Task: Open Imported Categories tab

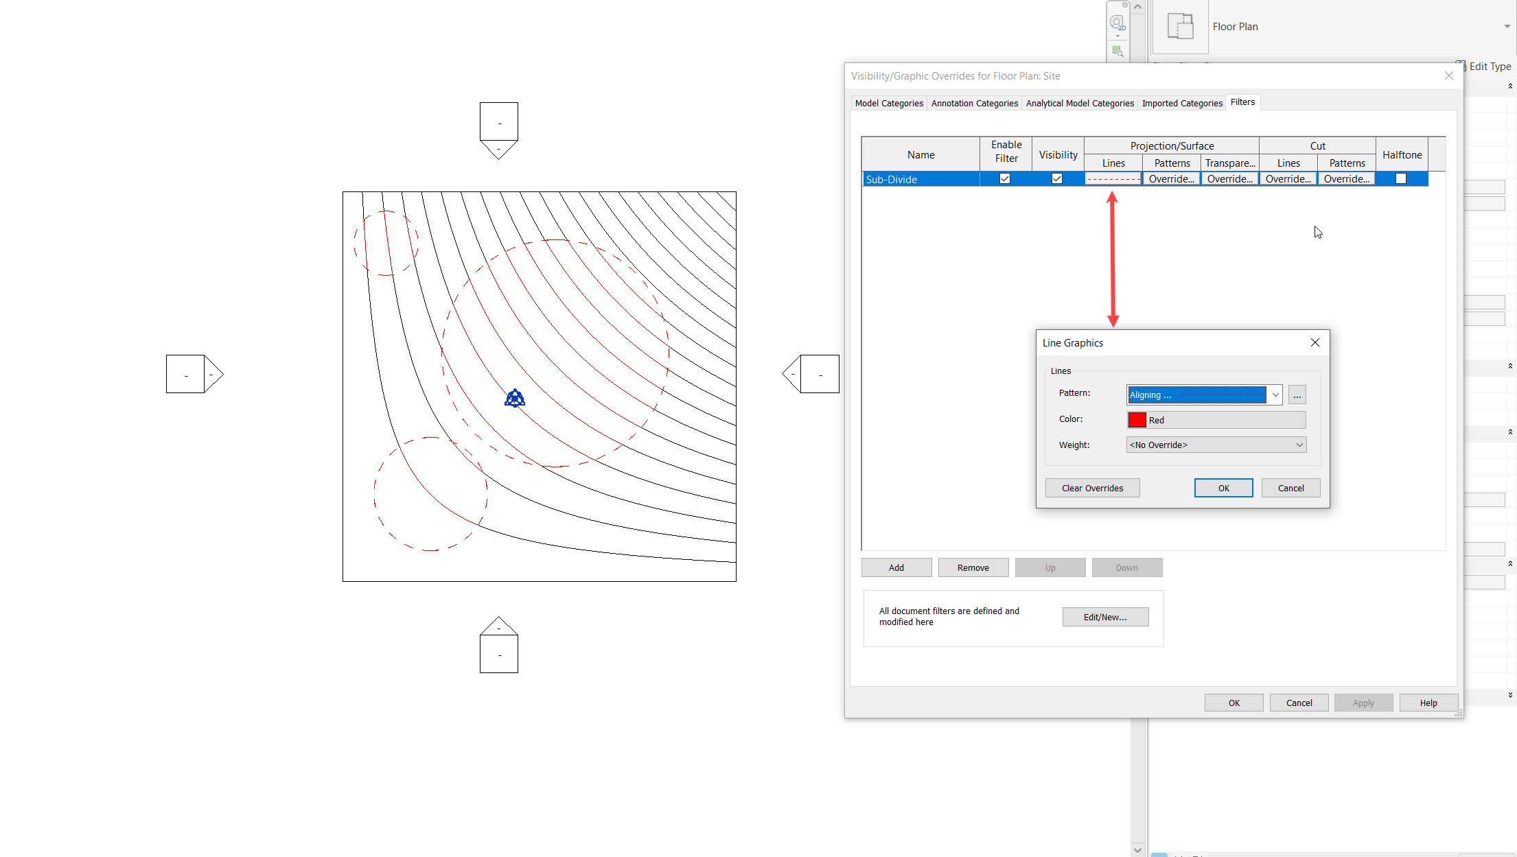Action: coord(1182,103)
